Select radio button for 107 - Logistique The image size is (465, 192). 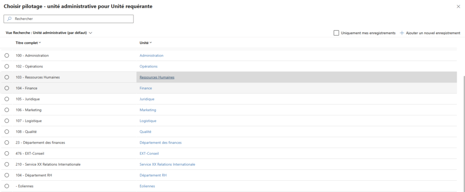pos(7,121)
